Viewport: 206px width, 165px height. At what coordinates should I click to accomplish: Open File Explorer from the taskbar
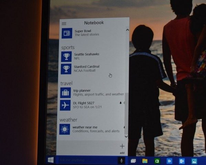tap(145, 161)
